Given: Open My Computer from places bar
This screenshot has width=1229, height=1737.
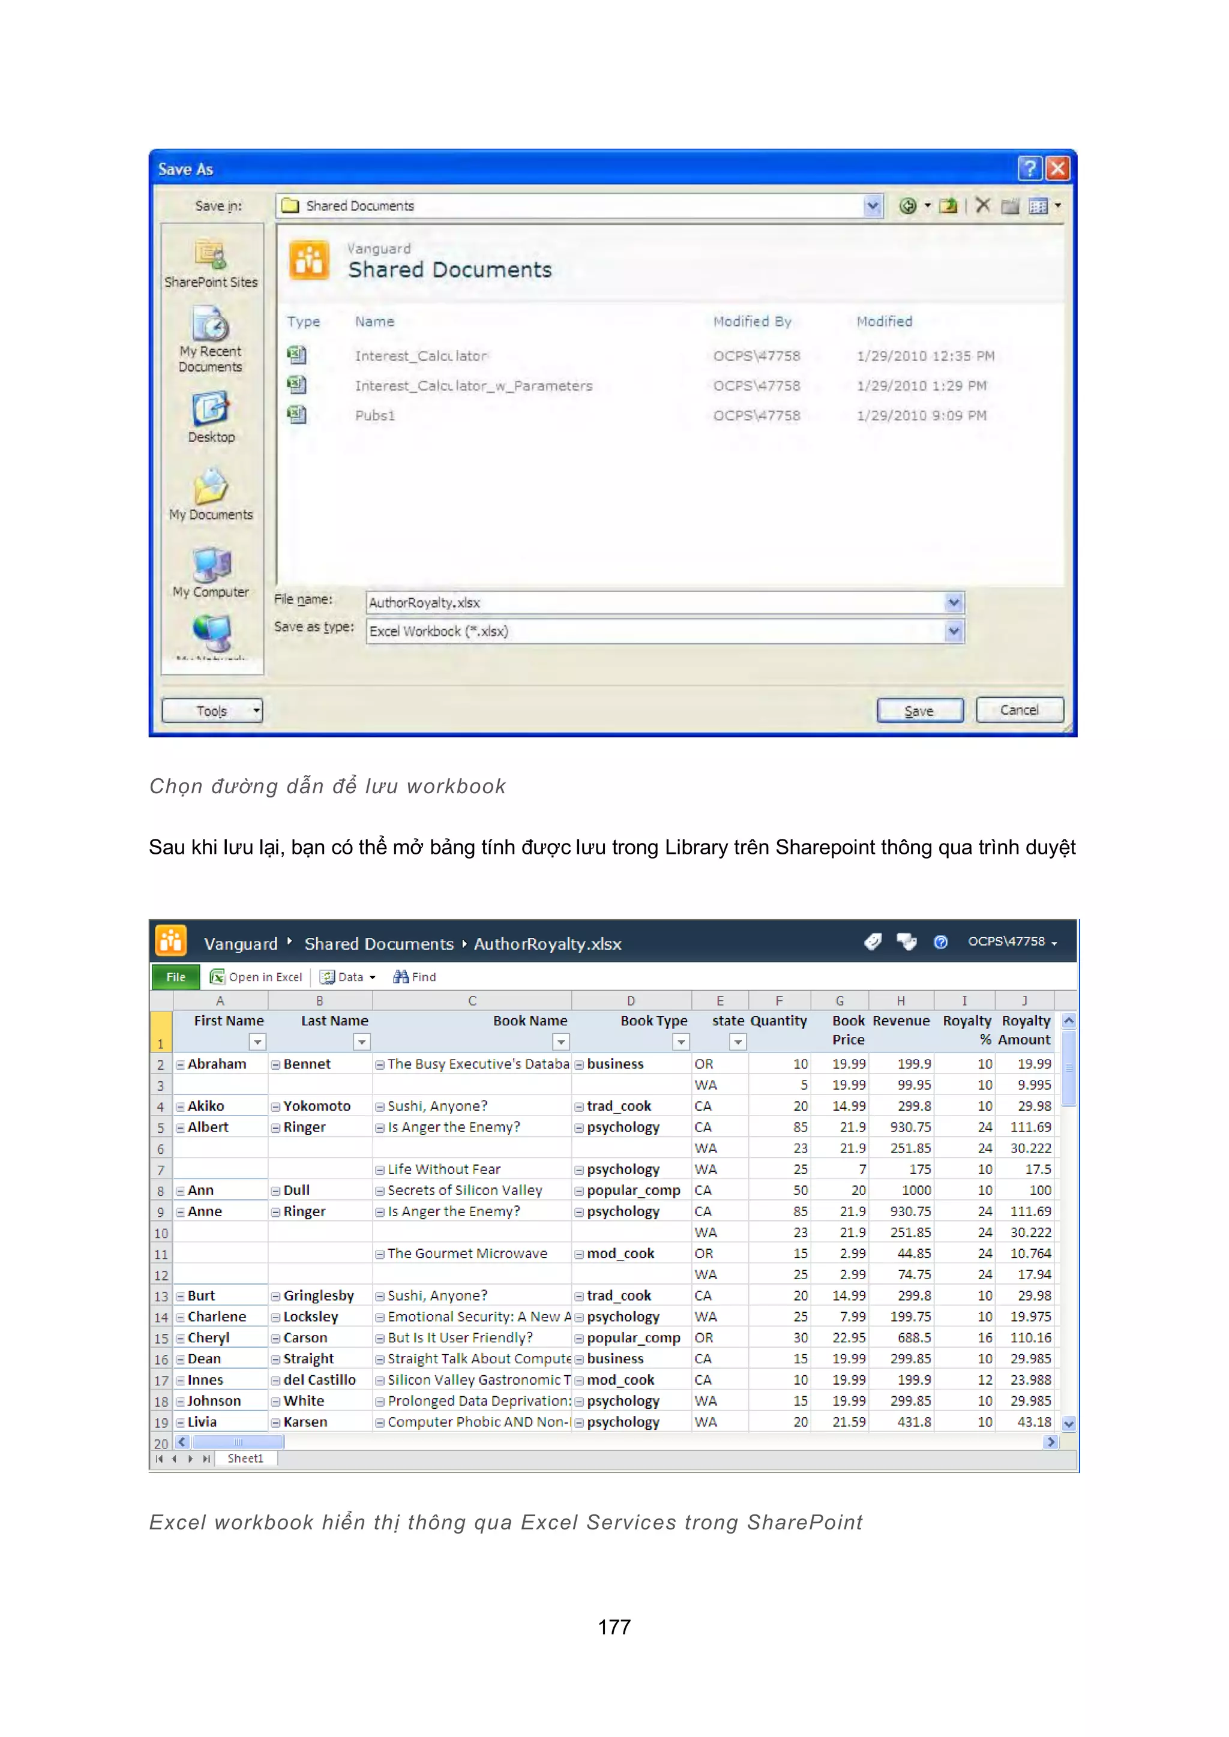Looking at the screenshot, I should click(x=211, y=565).
